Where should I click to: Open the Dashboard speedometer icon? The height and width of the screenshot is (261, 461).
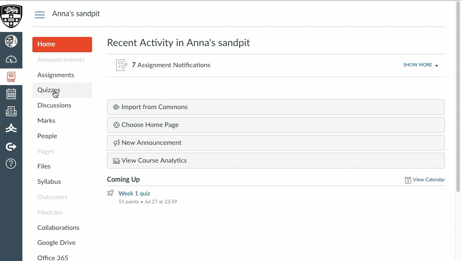11,59
